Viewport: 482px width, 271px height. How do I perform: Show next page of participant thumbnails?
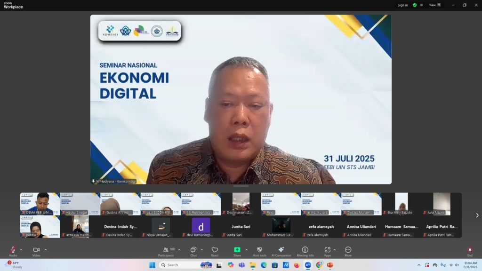477,215
